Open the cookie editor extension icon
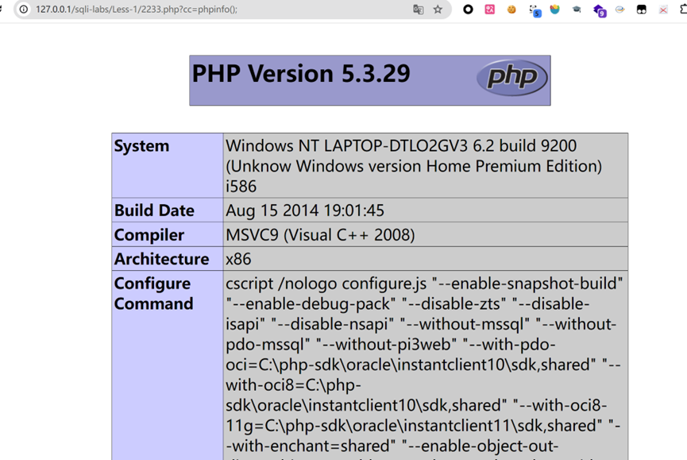Image resolution: width=687 pixels, height=460 pixels. click(x=511, y=10)
